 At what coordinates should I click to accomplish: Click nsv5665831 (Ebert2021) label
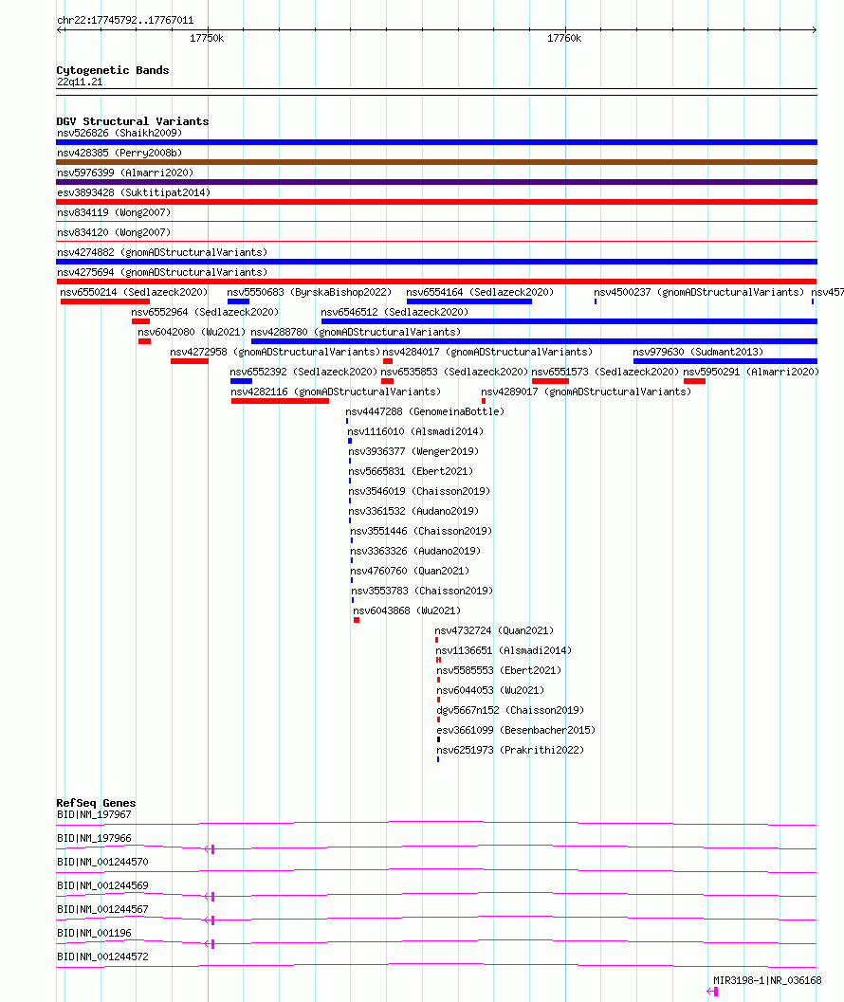tap(412, 471)
